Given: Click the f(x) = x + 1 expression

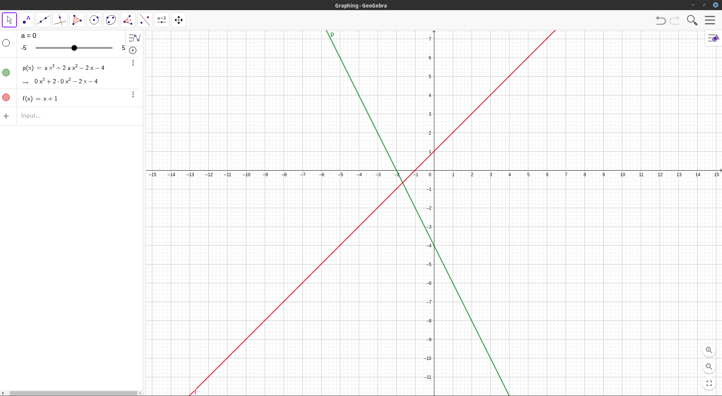Looking at the screenshot, I should [40, 98].
